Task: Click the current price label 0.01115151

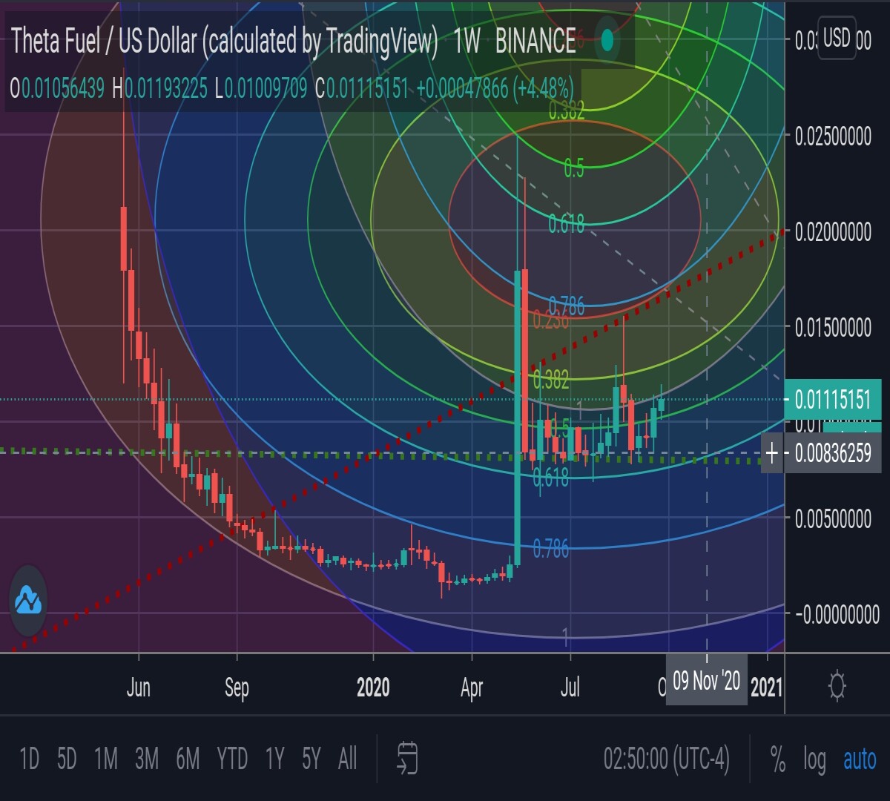Action: click(832, 400)
